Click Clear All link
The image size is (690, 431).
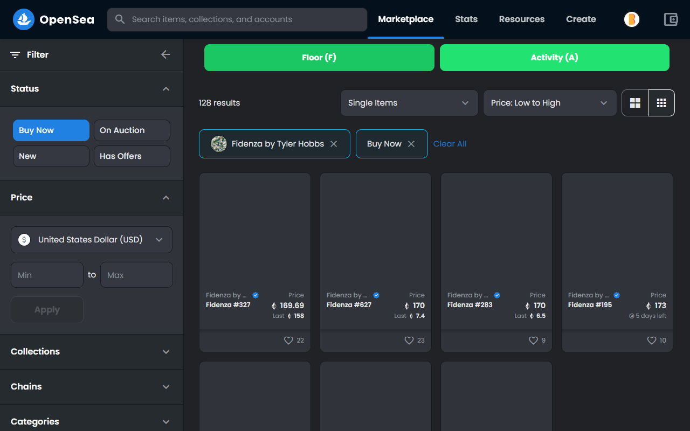450,144
